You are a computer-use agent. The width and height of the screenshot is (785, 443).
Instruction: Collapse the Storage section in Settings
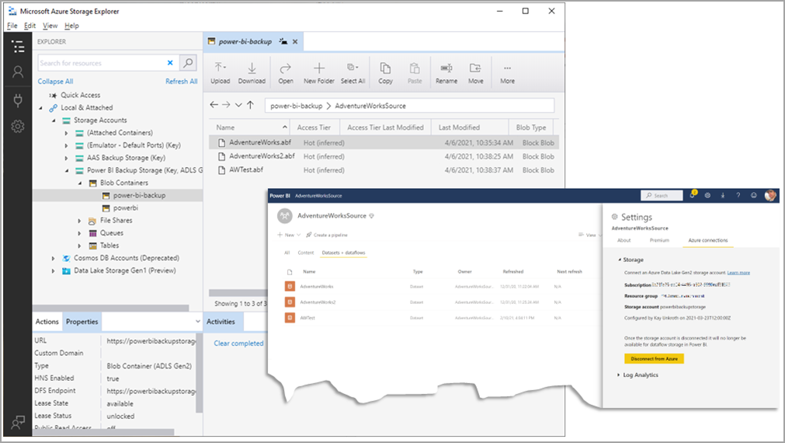point(620,260)
